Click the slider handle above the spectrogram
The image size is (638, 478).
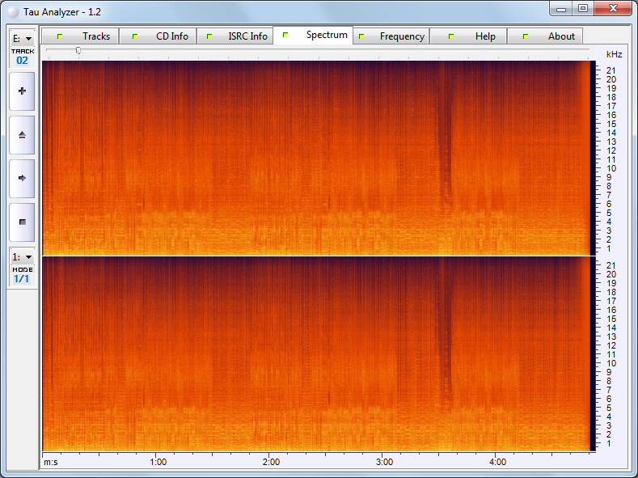click(78, 50)
